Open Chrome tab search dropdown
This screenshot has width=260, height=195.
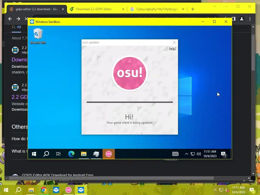tap(214, 6)
